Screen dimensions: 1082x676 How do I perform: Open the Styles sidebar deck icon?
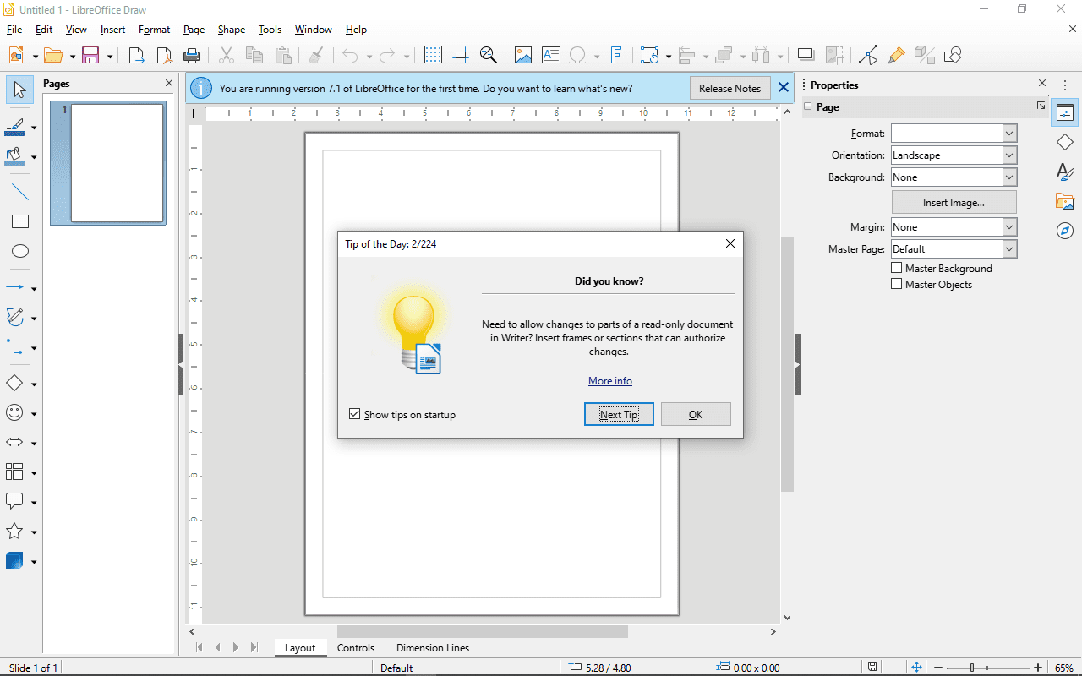[1065, 172]
